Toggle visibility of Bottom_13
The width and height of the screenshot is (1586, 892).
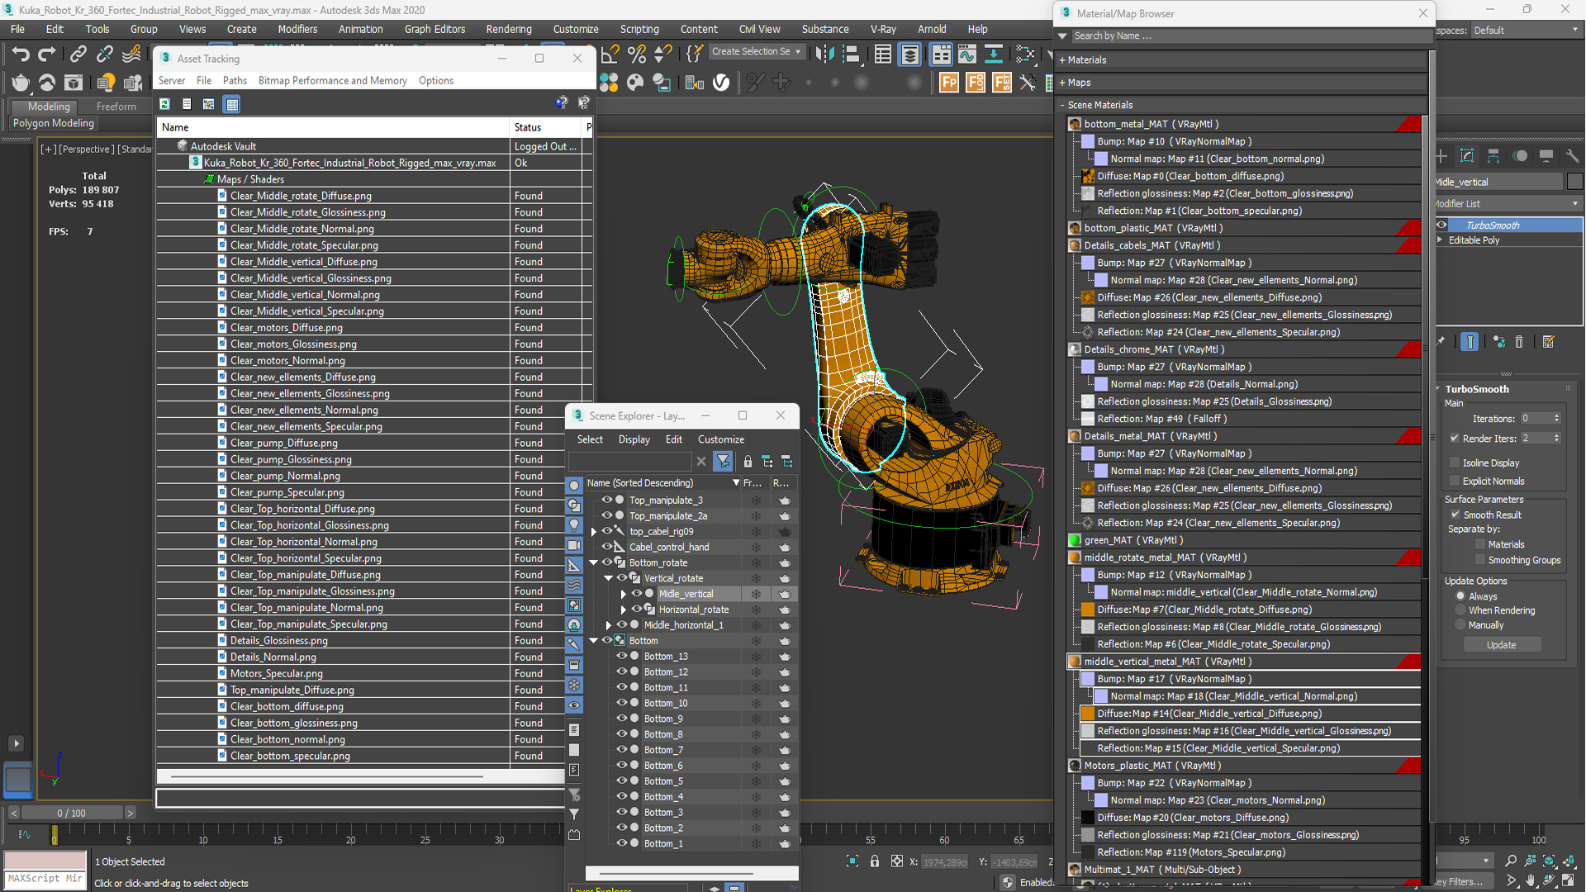click(622, 656)
